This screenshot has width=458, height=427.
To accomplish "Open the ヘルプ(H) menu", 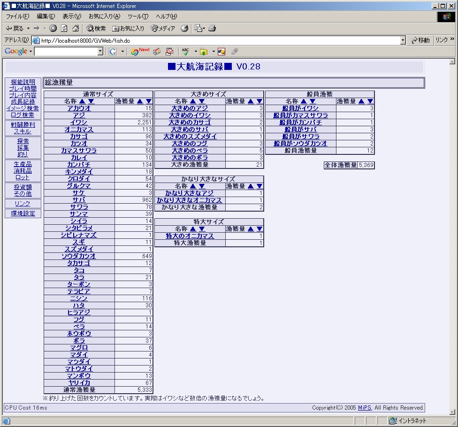I will (166, 16).
